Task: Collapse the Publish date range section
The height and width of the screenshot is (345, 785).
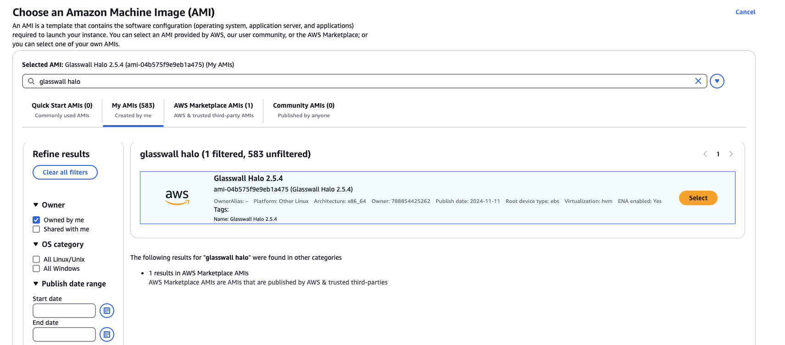Action: [36, 284]
